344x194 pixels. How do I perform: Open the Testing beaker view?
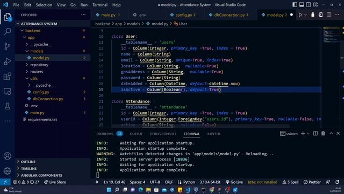(x=7, y=106)
